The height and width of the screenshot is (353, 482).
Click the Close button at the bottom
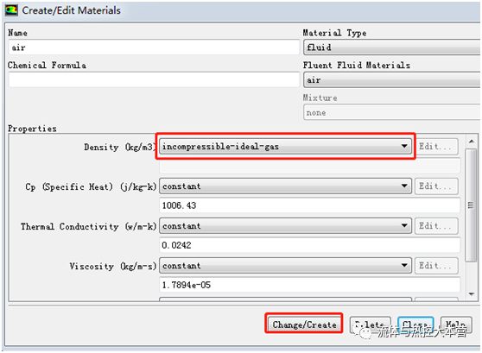point(415,325)
